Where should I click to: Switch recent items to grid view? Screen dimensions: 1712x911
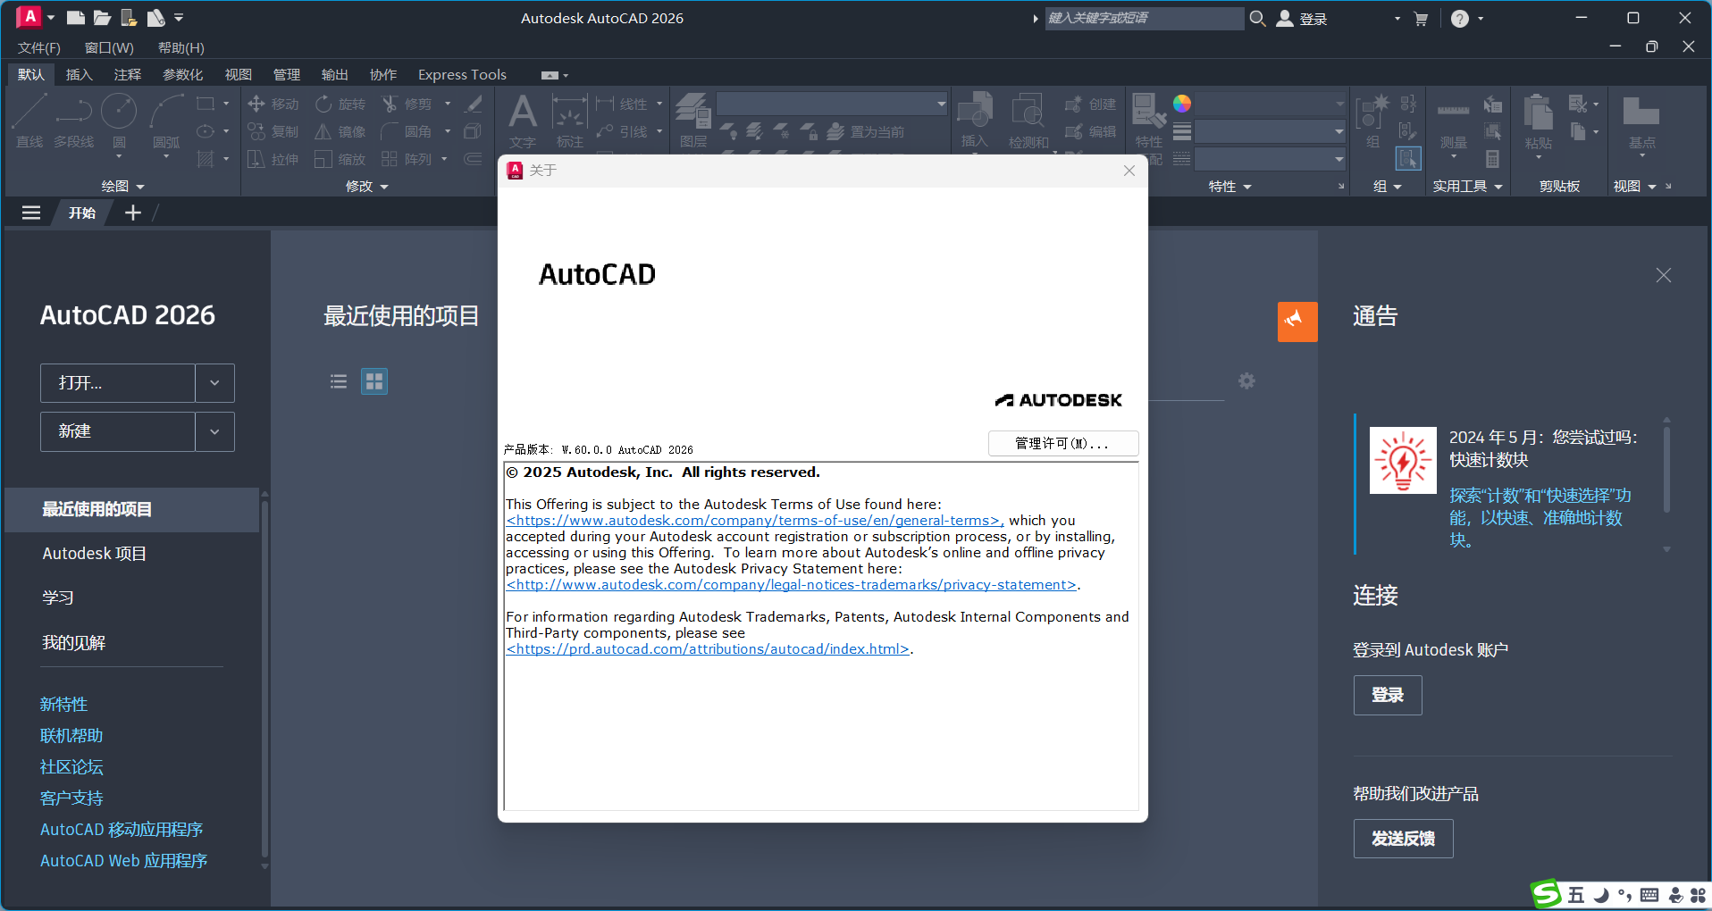[x=374, y=381]
